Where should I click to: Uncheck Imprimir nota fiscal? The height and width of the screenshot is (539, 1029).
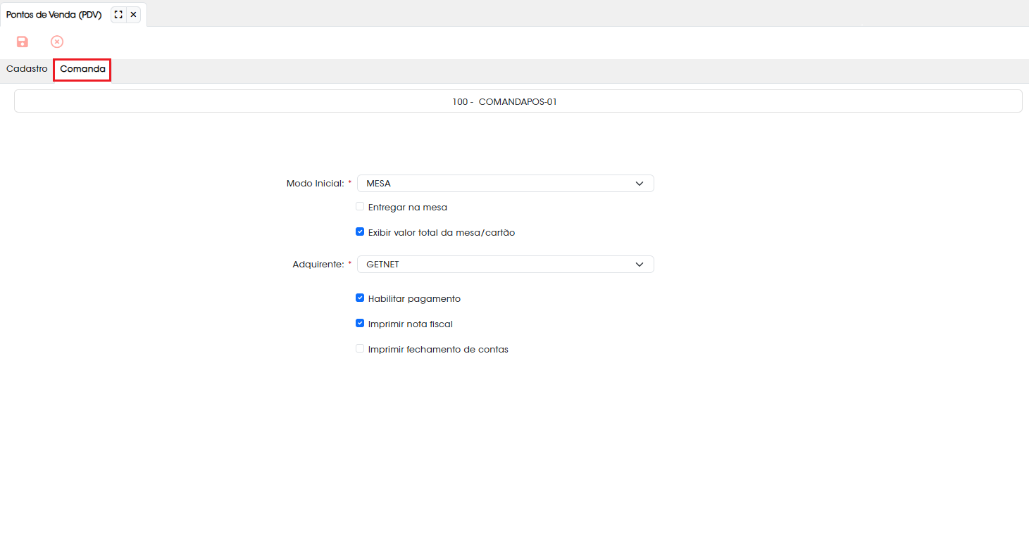(x=360, y=324)
